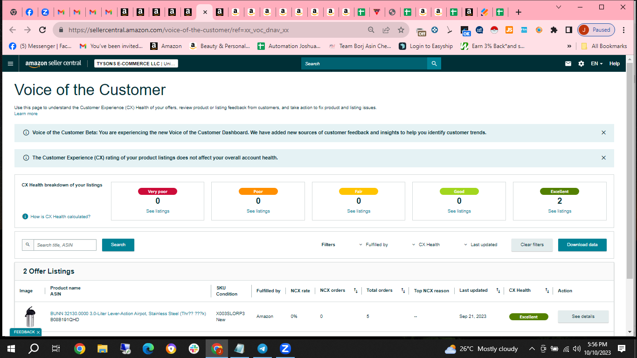Click the teal magnifier search button in header

click(x=434, y=63)
